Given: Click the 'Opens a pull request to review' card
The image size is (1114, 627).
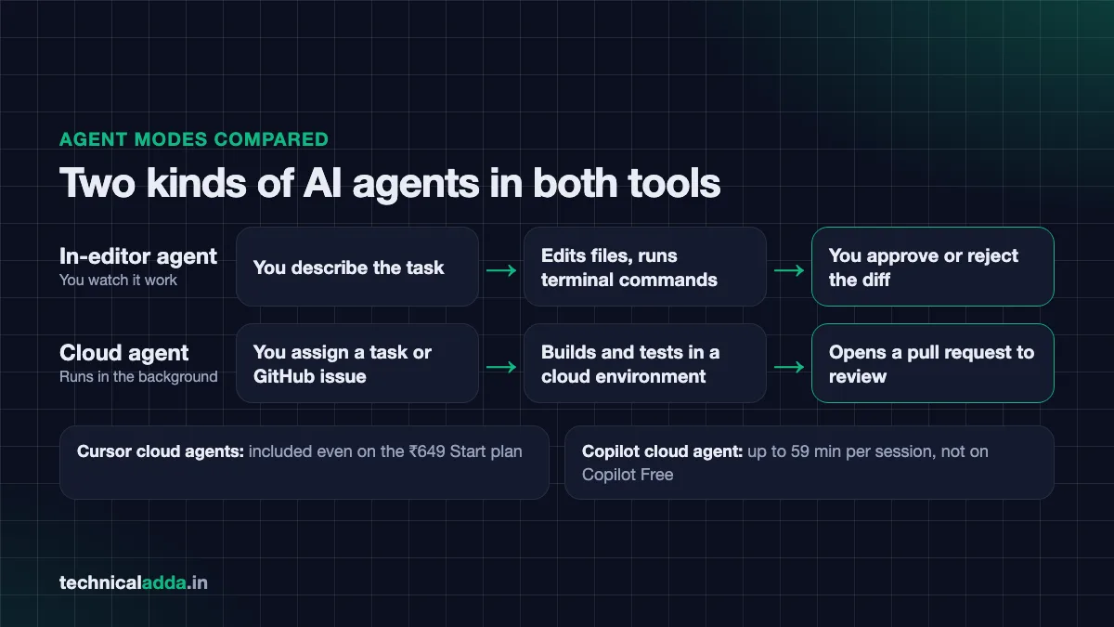Looking at the screenshot, I should tap(933, 363).
